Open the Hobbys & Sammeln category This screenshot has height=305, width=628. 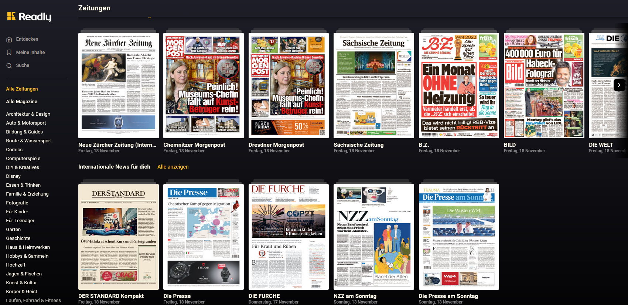coord(27,256)
